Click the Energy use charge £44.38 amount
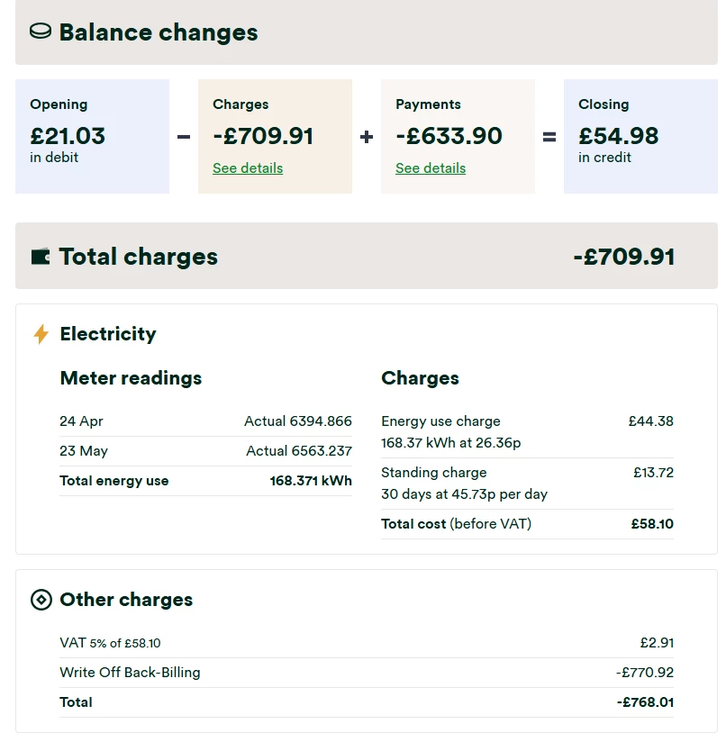This screenshot has height=742, width=726. 650,421
